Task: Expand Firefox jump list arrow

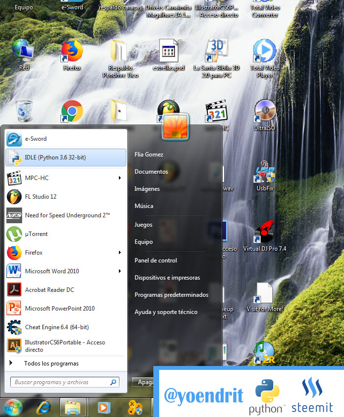Action: click(120, 252)
